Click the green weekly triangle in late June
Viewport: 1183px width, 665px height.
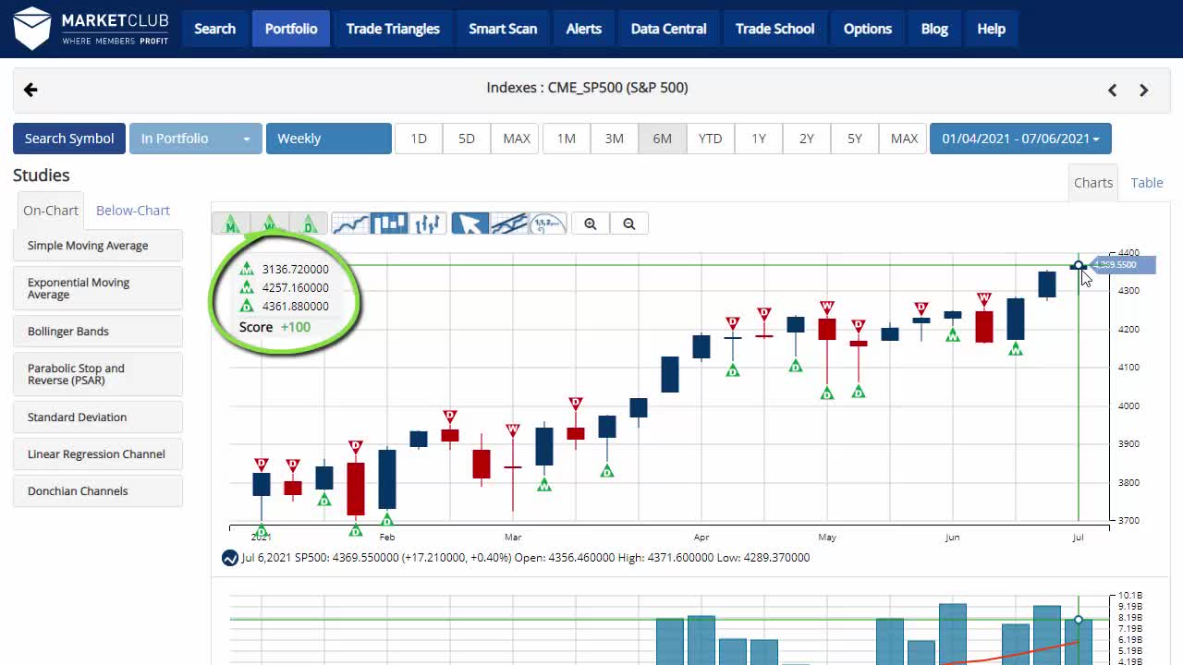tap(1016, 349)
